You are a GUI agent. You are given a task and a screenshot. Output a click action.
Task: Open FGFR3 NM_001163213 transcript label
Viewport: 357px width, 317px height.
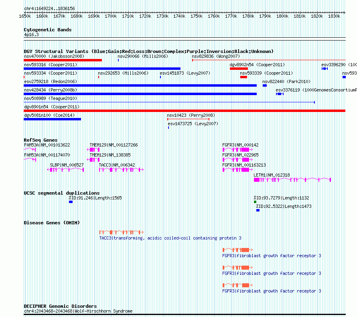tap(244, 165)
